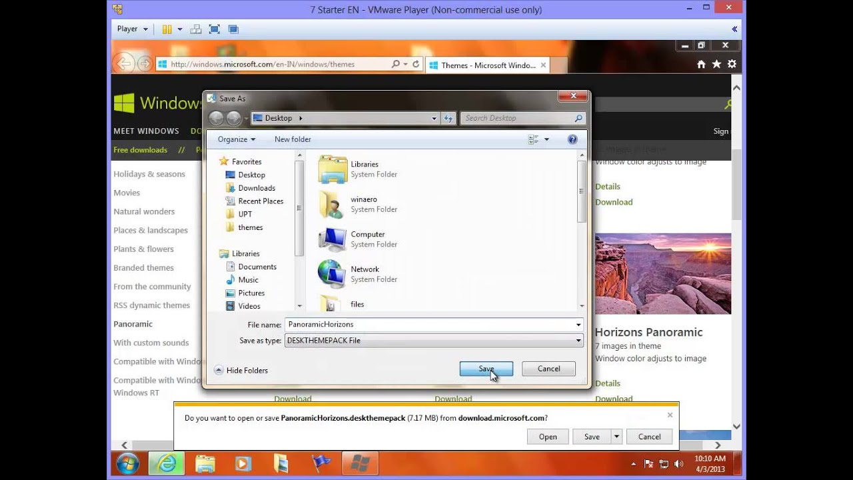Click the volume icon in system tray

[x=678, y=463]
